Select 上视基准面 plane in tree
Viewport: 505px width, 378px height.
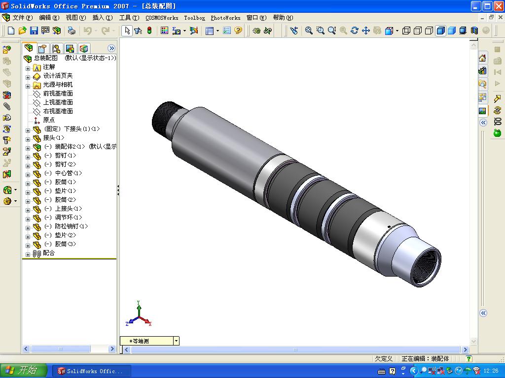58,102
